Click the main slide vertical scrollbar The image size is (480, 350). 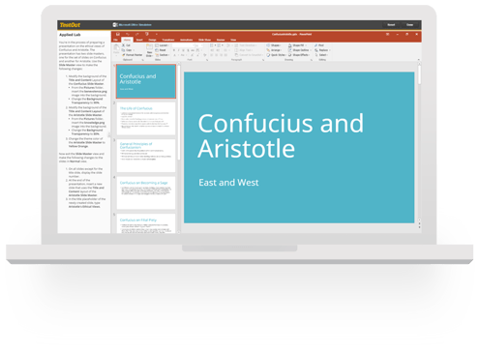point(419,74)
